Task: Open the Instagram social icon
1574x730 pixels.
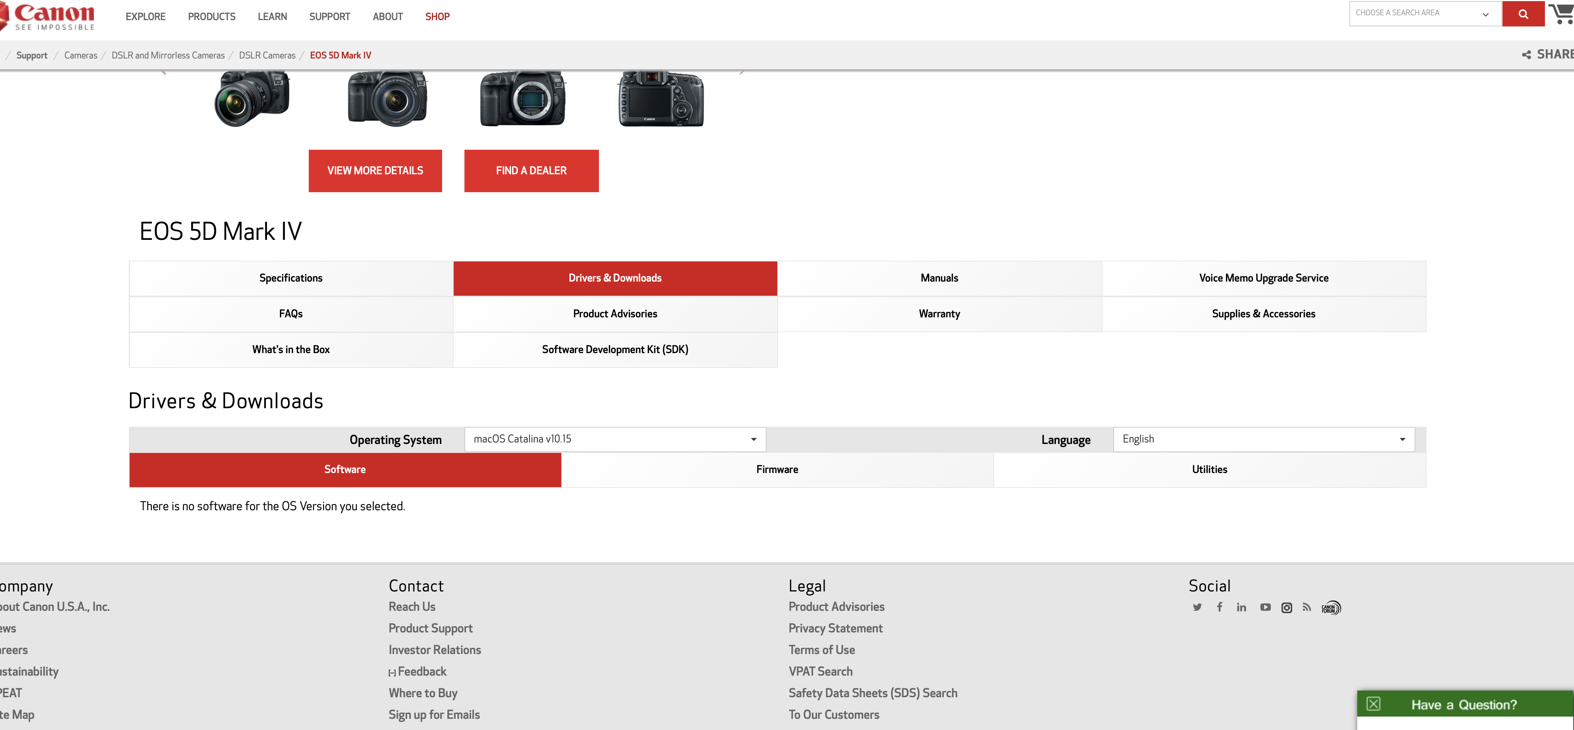Action: (1286, 608)
